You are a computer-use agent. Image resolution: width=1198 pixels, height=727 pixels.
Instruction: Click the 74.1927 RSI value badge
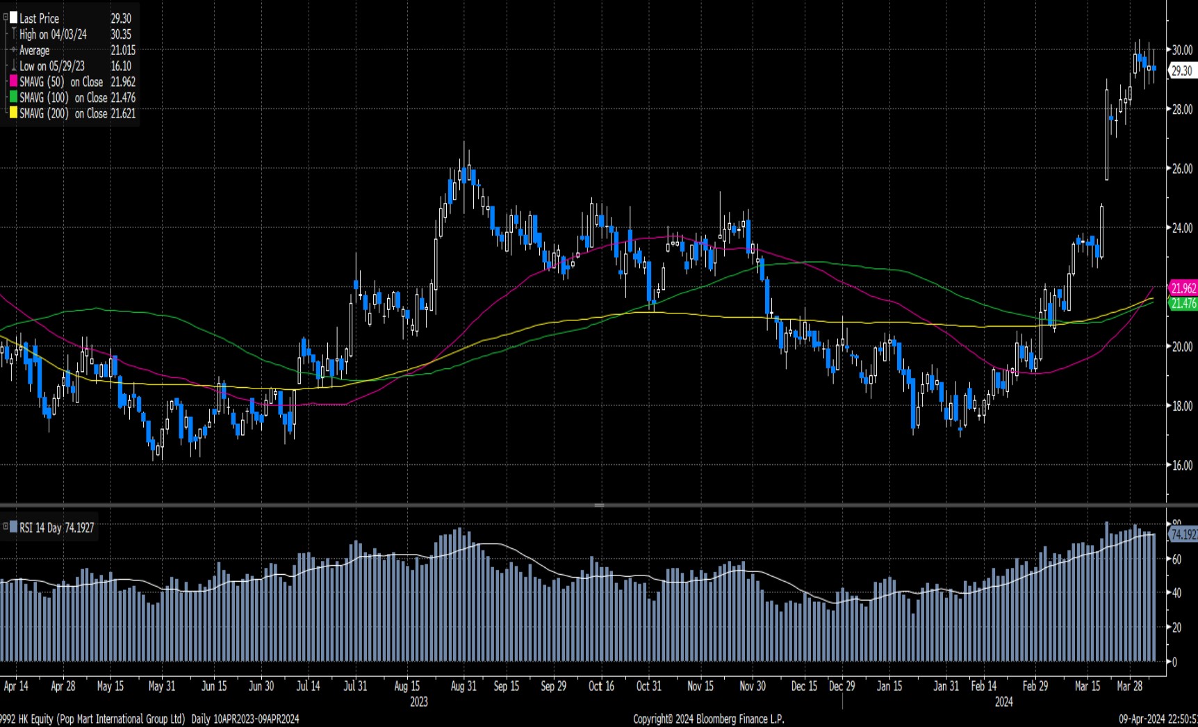(1181, 535)
